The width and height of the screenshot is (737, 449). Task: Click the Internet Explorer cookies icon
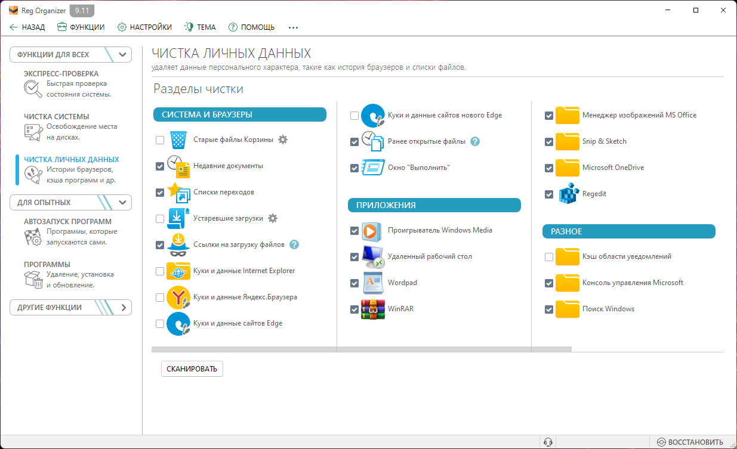coord(178,271)
